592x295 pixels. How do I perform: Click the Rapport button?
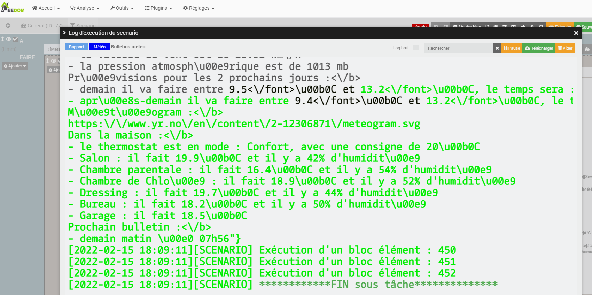(76, 47)
